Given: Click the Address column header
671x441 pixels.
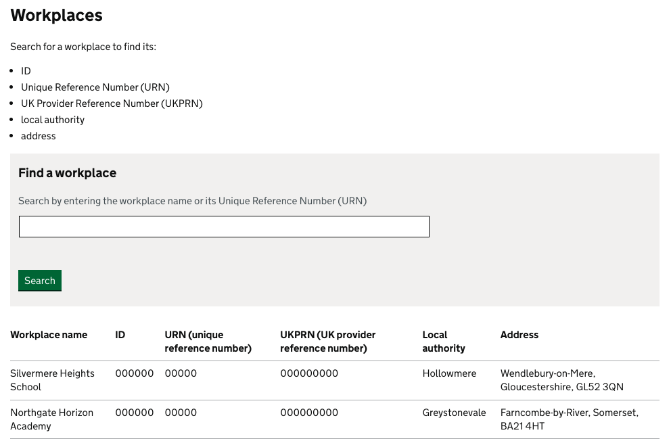Looking at the screenshot, I should click(519, 335).
